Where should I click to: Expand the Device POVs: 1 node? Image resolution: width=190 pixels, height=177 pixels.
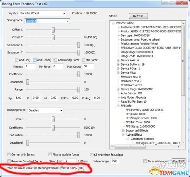[x=118, y=69]
